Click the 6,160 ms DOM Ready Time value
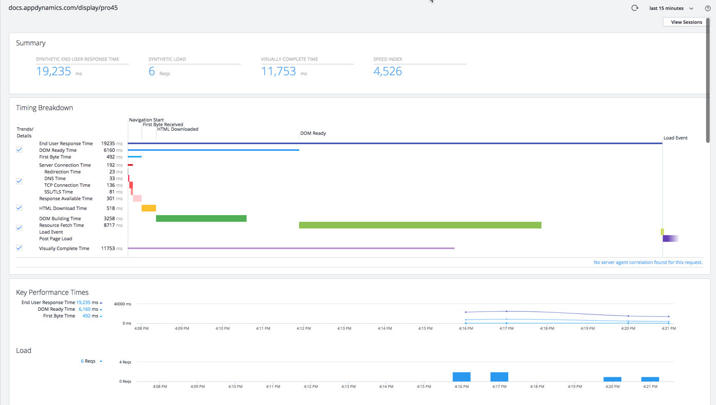The height and width of the screenshot is (405, 716). click(84, 309)
